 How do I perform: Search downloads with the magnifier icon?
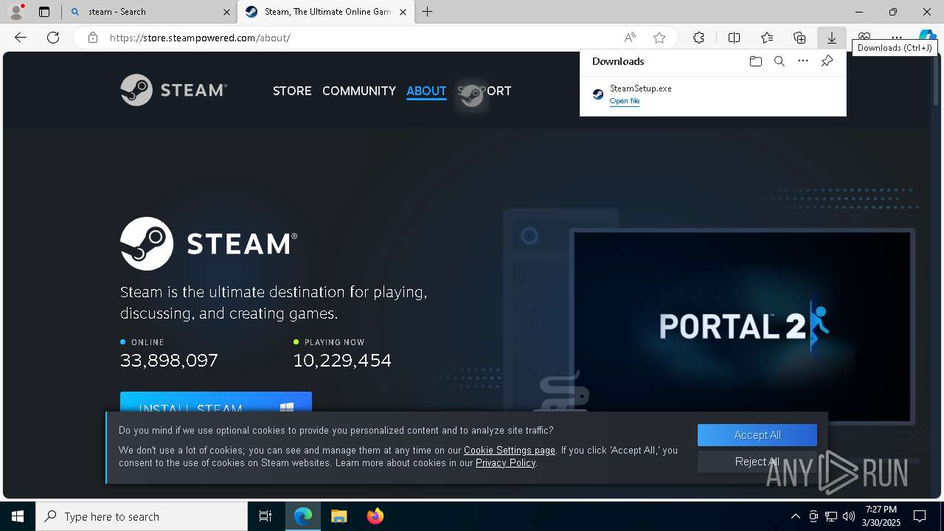[779, 61]
